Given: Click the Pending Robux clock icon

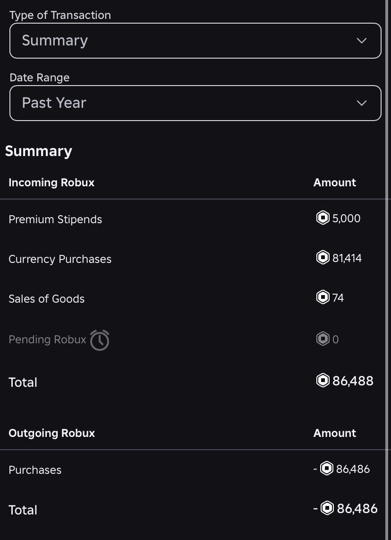Looking at the screenshot, I should [100, 340].
